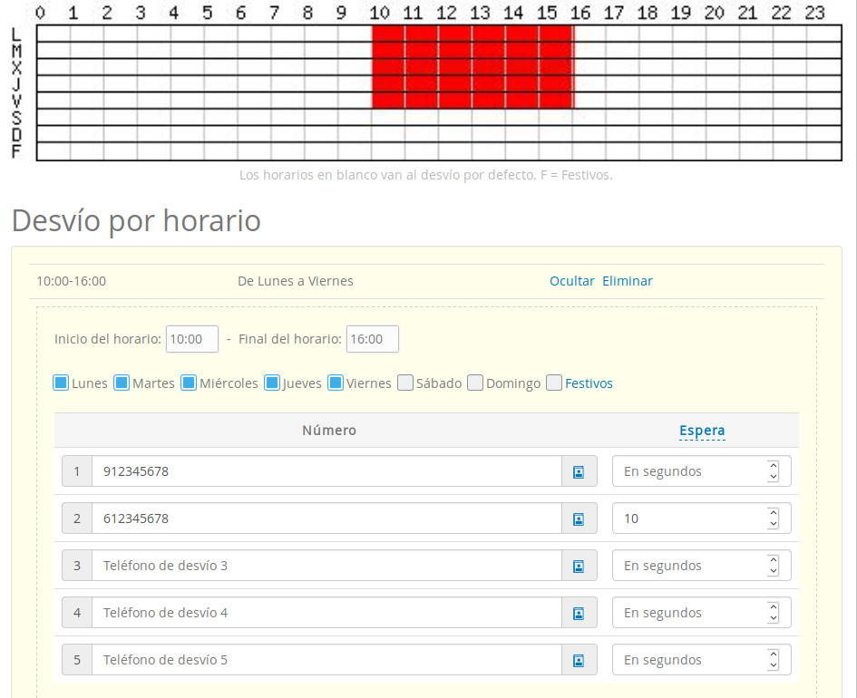Image resolution: width=857 pixels, height=698 pixels.
Task: Edit the Inicio del horario field
Action: [x=191, y=338]
